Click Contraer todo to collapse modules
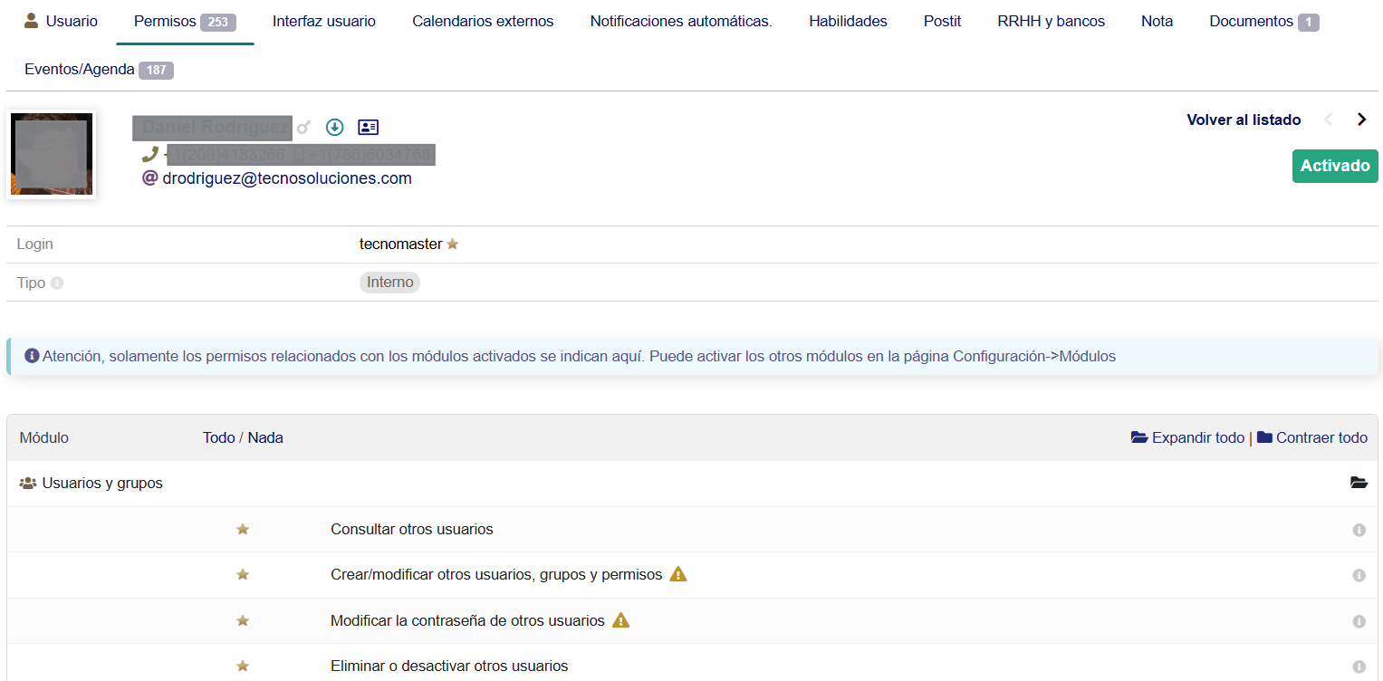Image resolution: width=1383 pixels, height=681 pixels. click(x=1312, y=438)
